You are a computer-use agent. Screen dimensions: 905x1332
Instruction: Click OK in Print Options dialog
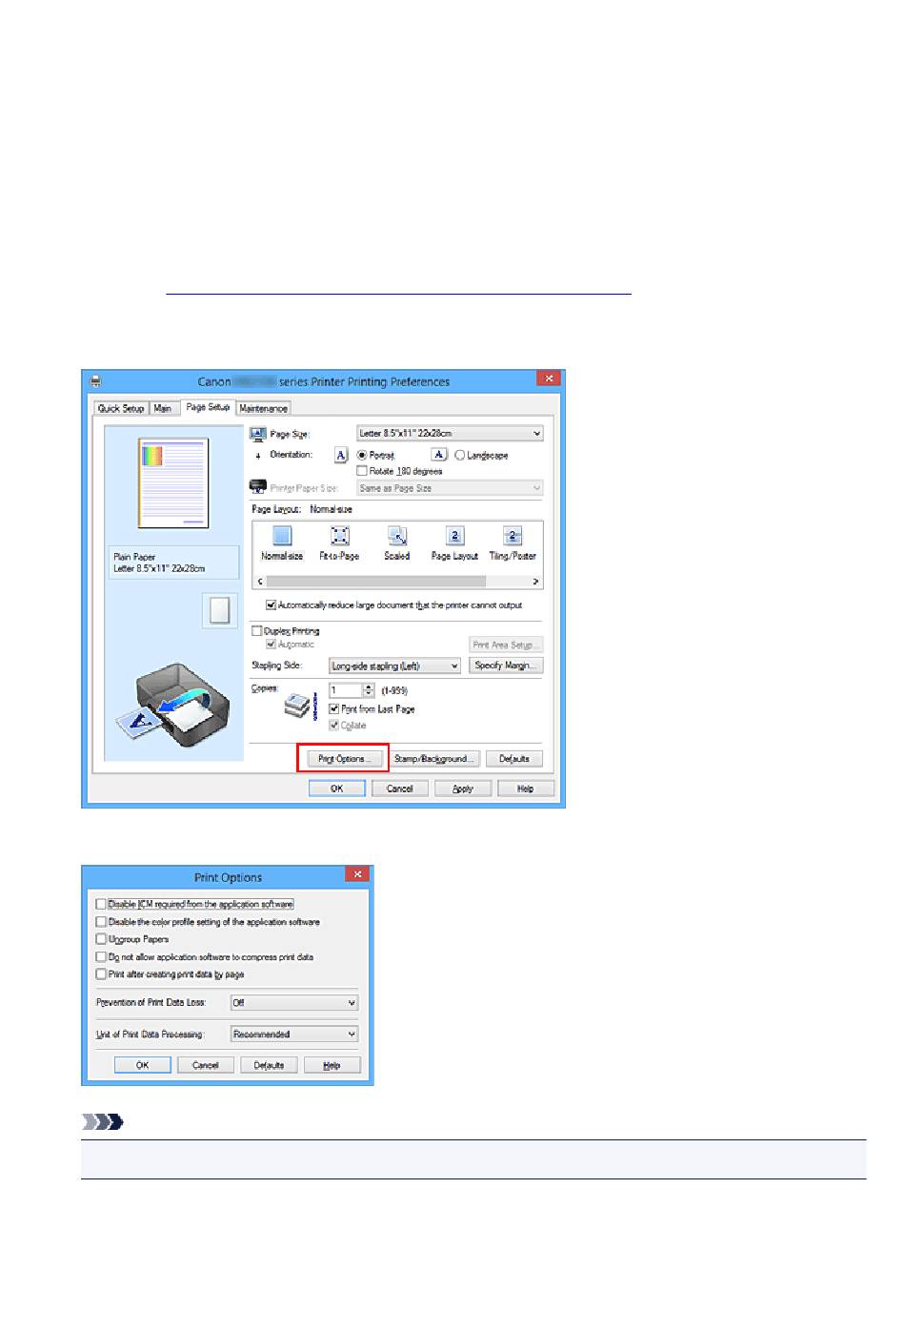pyautogui.click(x=143, y=1065)
